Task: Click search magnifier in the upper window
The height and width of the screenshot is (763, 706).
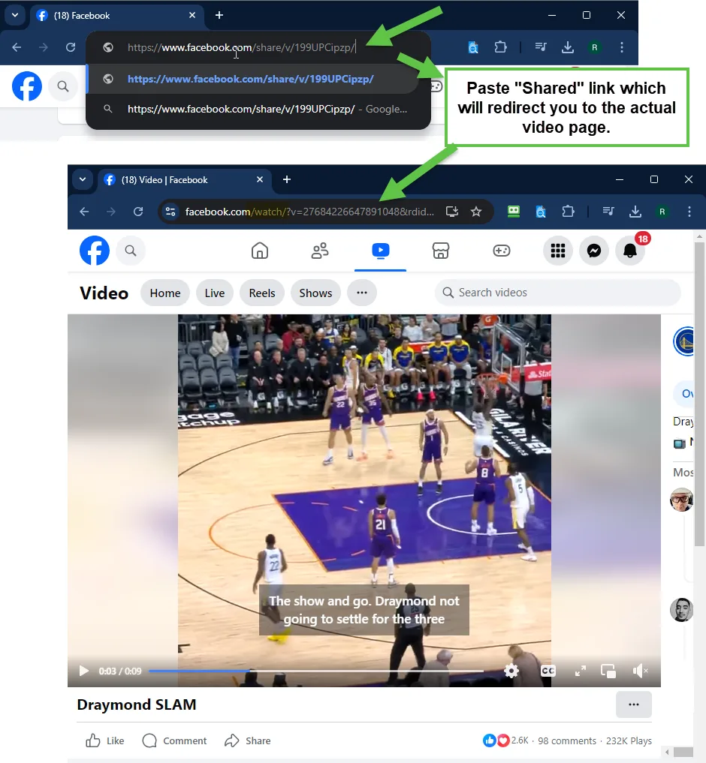Action: pyautogui.click(x=62, y=86)
